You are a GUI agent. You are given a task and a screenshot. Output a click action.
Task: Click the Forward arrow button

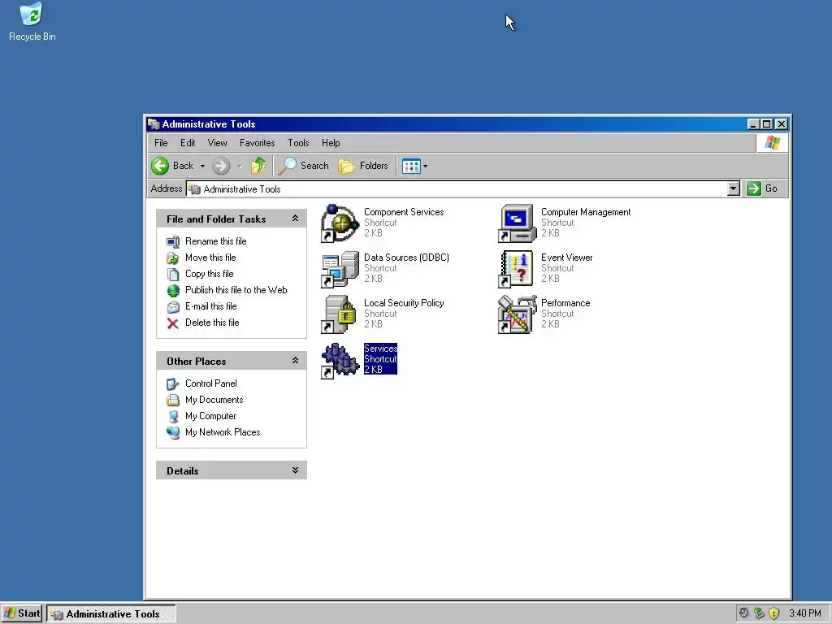coord(221,166)
